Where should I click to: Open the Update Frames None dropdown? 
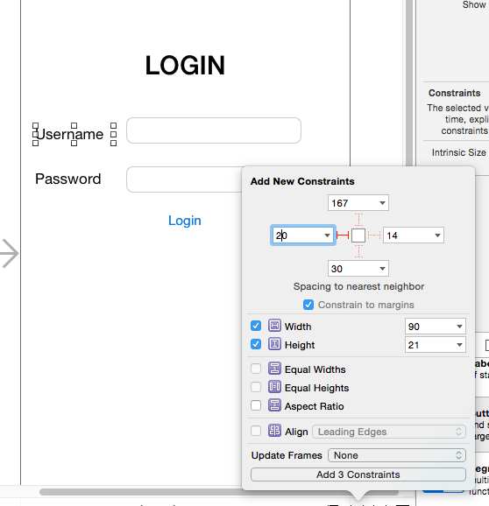click(x=397, y=455)
